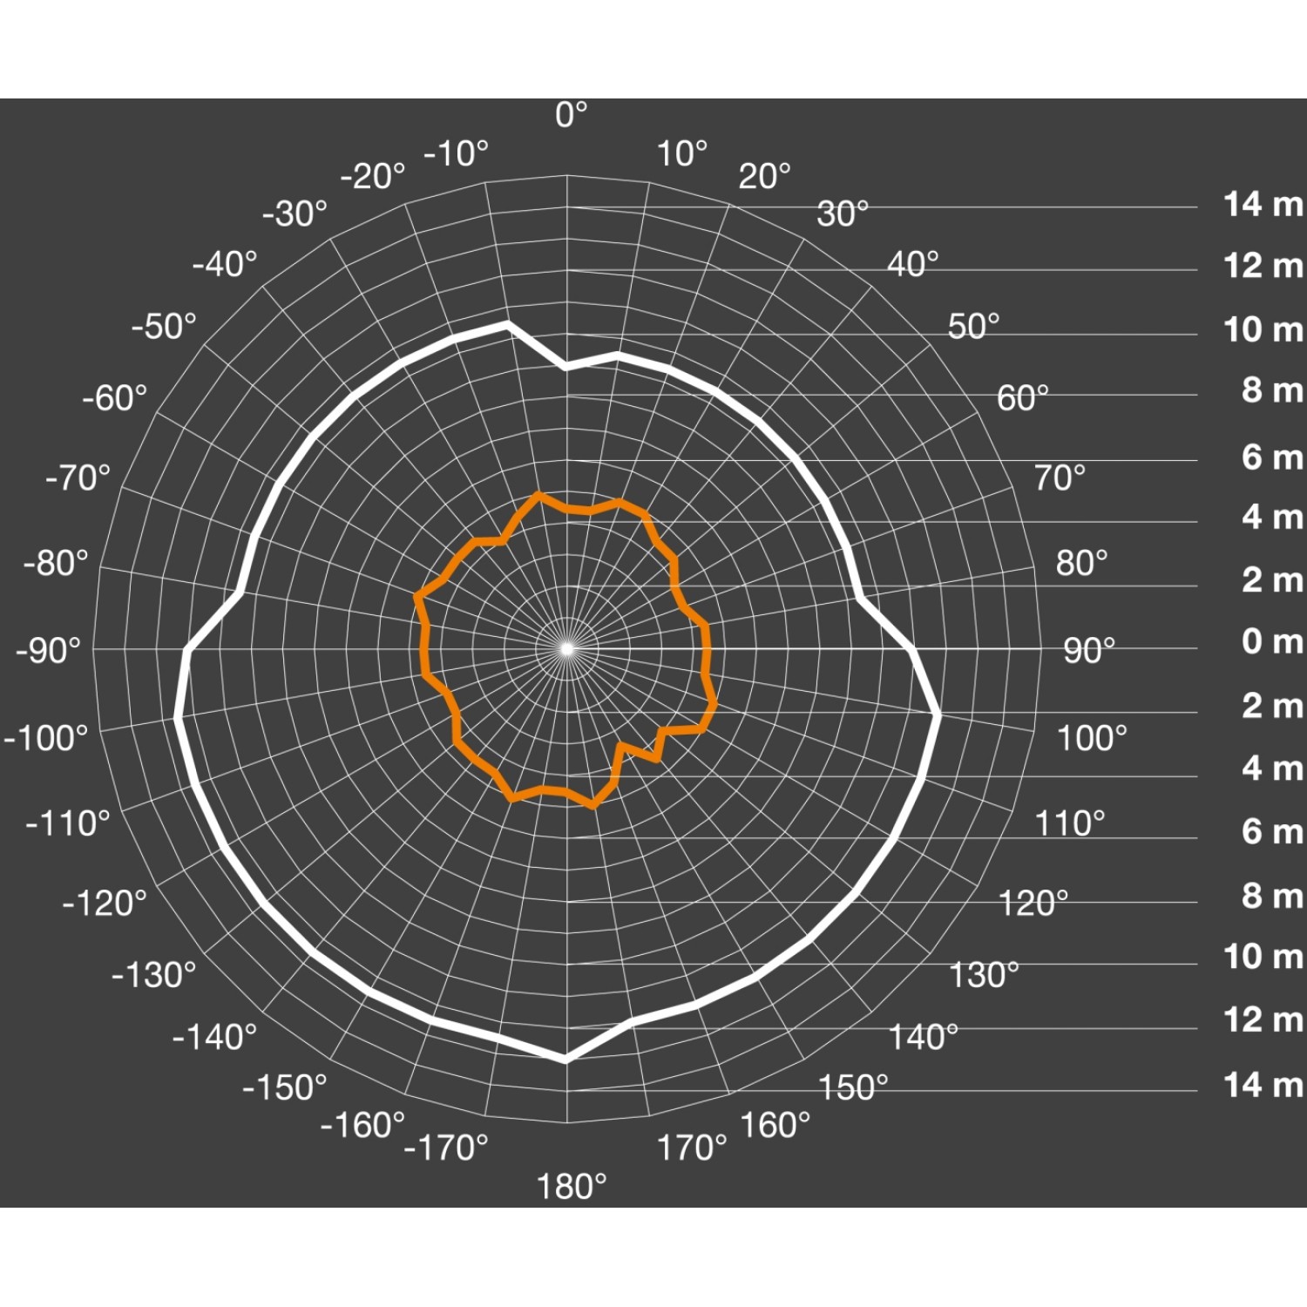This screenshot has height=1307, width=1307.
Task: Click the orange curve where it crosses 0°
Action: 567,508
